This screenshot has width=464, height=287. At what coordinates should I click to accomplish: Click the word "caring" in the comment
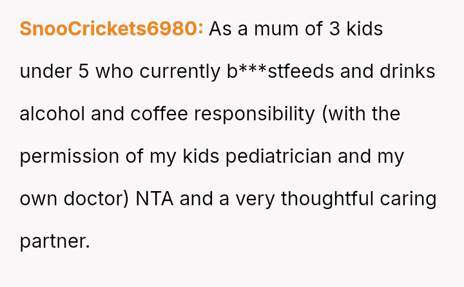(x=412, y=199)
